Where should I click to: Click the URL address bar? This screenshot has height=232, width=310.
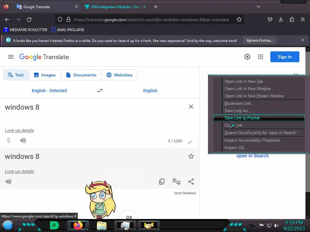(151, 20)
